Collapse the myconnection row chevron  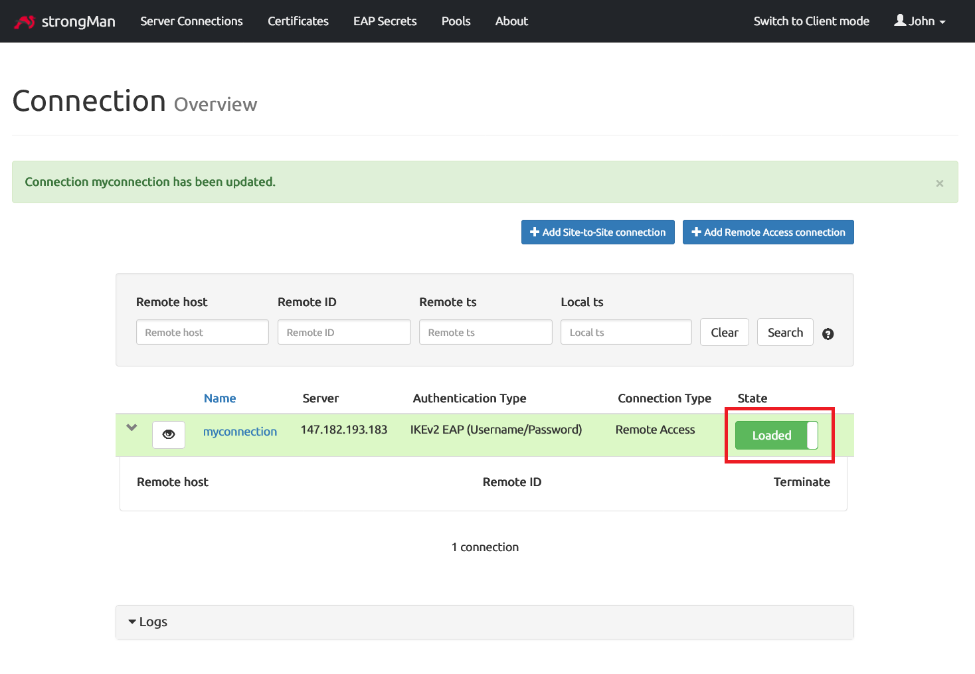(x=132, y=428)
